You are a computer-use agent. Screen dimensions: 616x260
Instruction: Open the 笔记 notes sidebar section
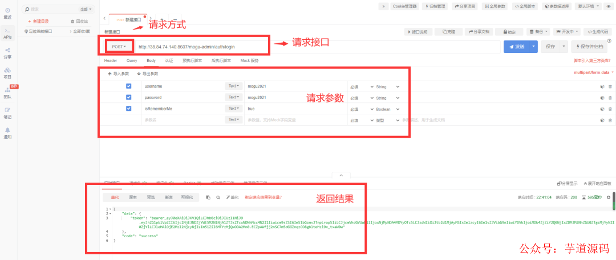(x=7, y=113)
